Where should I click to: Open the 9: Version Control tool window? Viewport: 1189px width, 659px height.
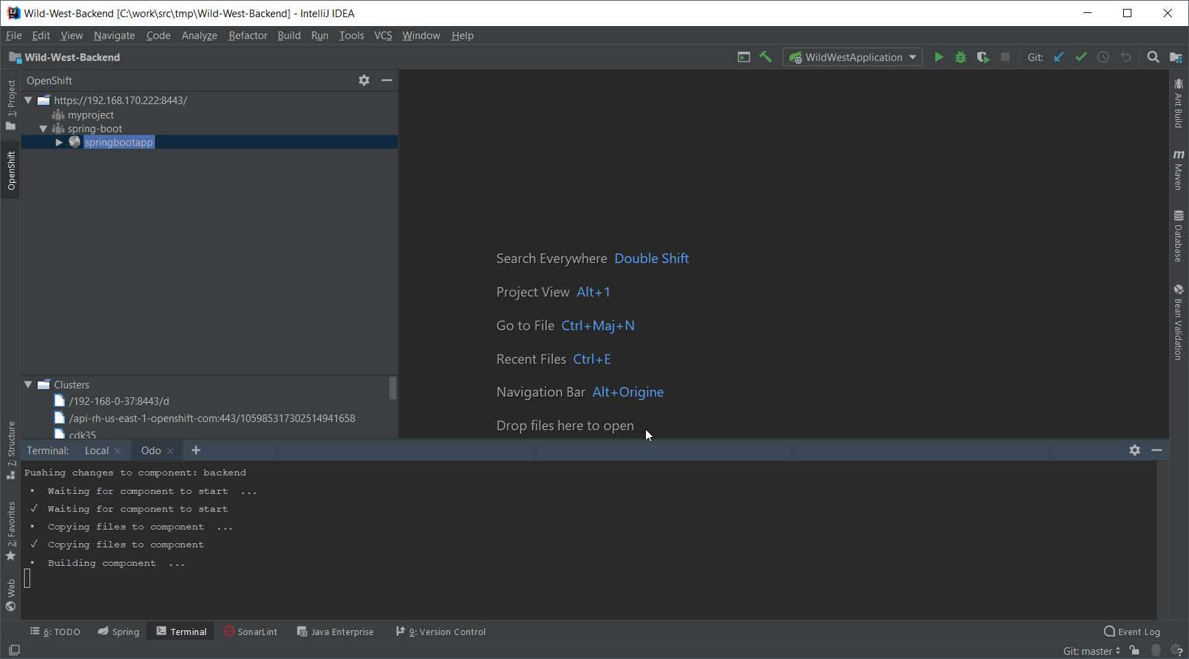[441, 632]
